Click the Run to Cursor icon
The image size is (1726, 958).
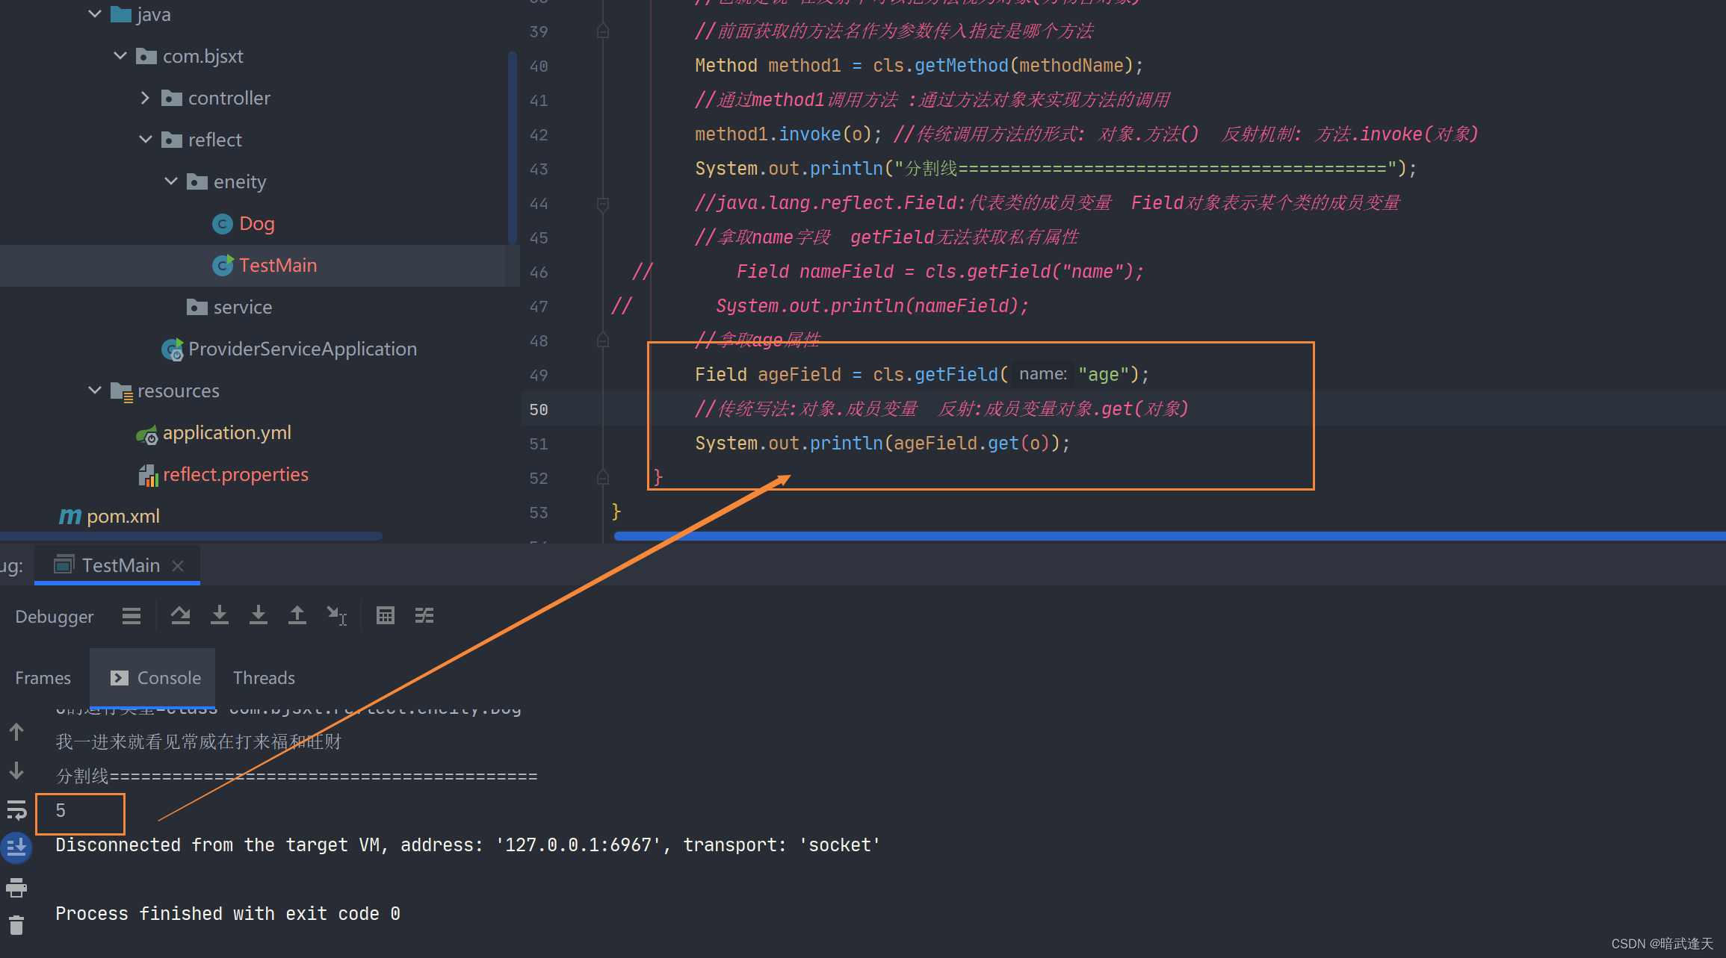click(336, 615)
